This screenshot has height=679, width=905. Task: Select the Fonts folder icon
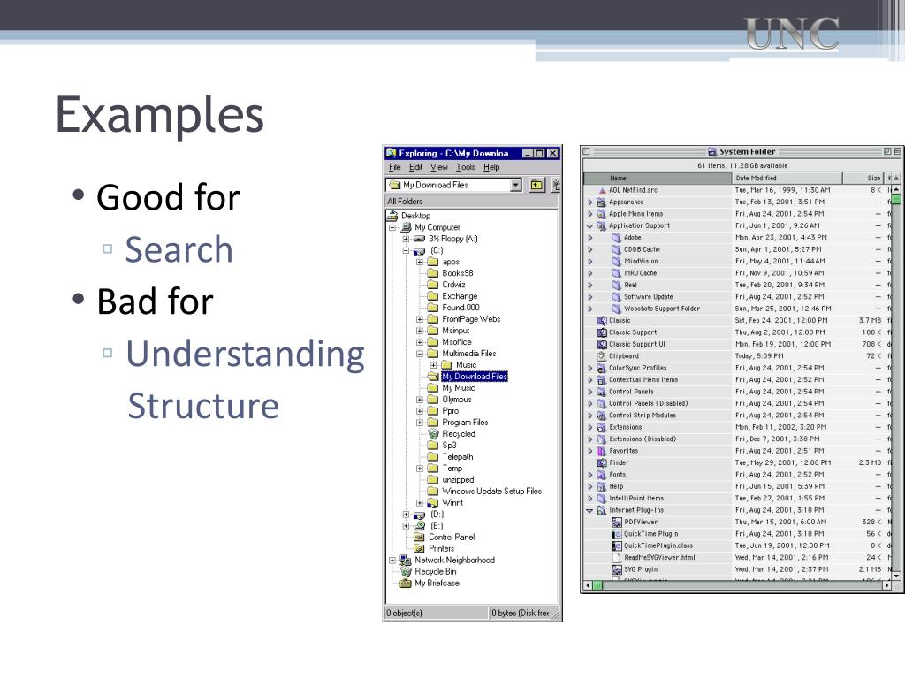[x=602, y=475]
